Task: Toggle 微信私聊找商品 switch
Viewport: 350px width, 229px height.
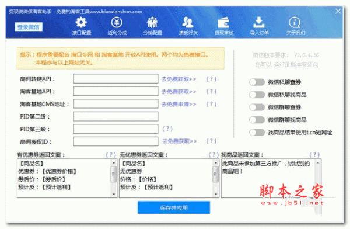Action: coord(257,95)
